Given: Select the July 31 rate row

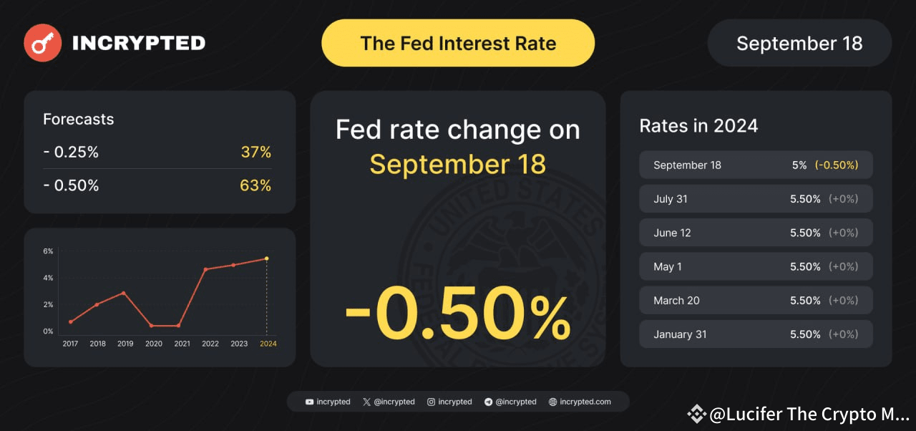Looking at the screenshot, I should [756, 199].
